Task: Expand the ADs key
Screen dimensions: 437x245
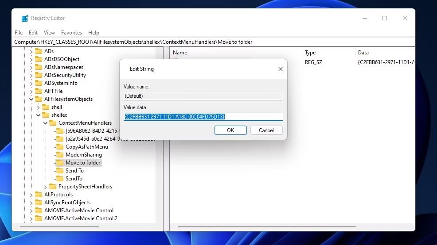Action: 31,51
